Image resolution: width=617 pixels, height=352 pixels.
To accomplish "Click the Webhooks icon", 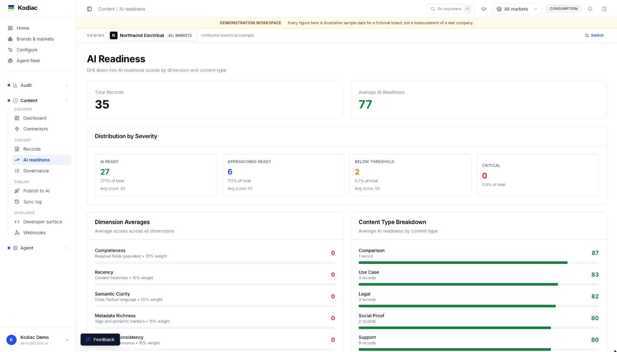I will click(x=17, y=233).
